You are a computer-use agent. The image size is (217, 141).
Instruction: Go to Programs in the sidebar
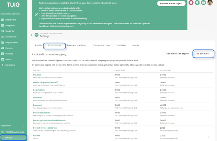click(10, 25)
